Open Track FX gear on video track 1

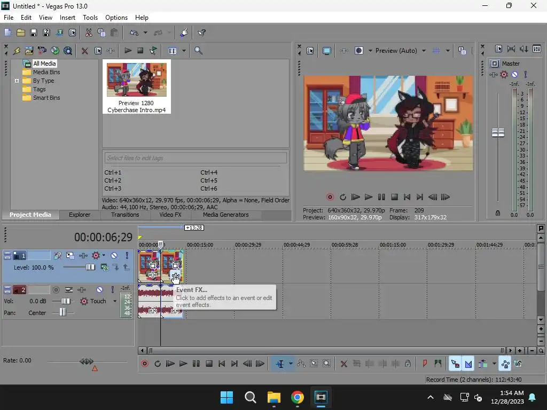[96, 256]
